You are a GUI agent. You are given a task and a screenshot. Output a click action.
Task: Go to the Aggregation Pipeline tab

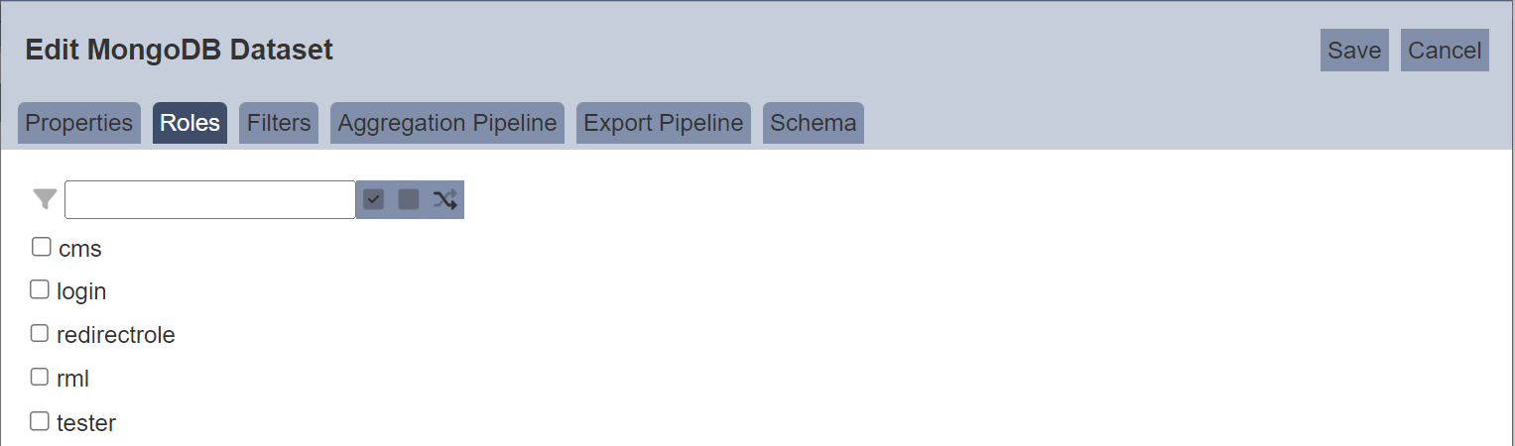[447, 123]
